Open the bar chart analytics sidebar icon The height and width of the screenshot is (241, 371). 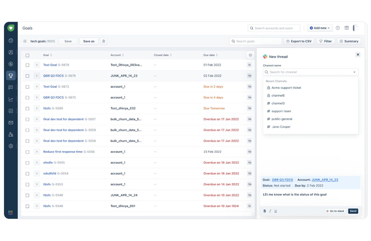[x=10, y=111]
